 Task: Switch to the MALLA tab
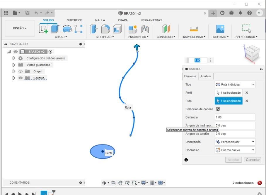pos(100,20)
